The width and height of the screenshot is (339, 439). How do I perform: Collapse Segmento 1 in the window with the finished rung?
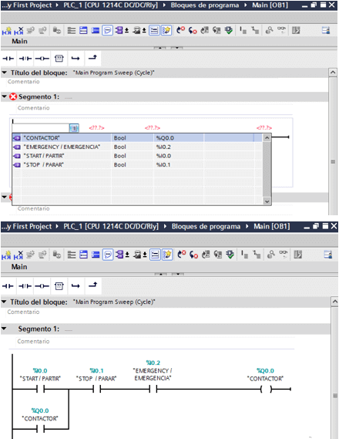(4, 329)
